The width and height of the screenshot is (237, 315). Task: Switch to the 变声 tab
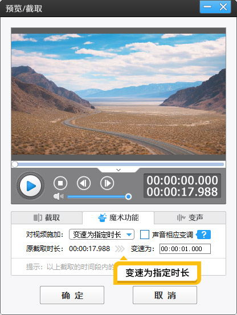coord(190,217)
